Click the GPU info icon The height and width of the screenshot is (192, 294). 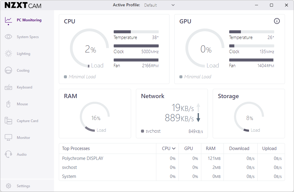click(277, 21)
